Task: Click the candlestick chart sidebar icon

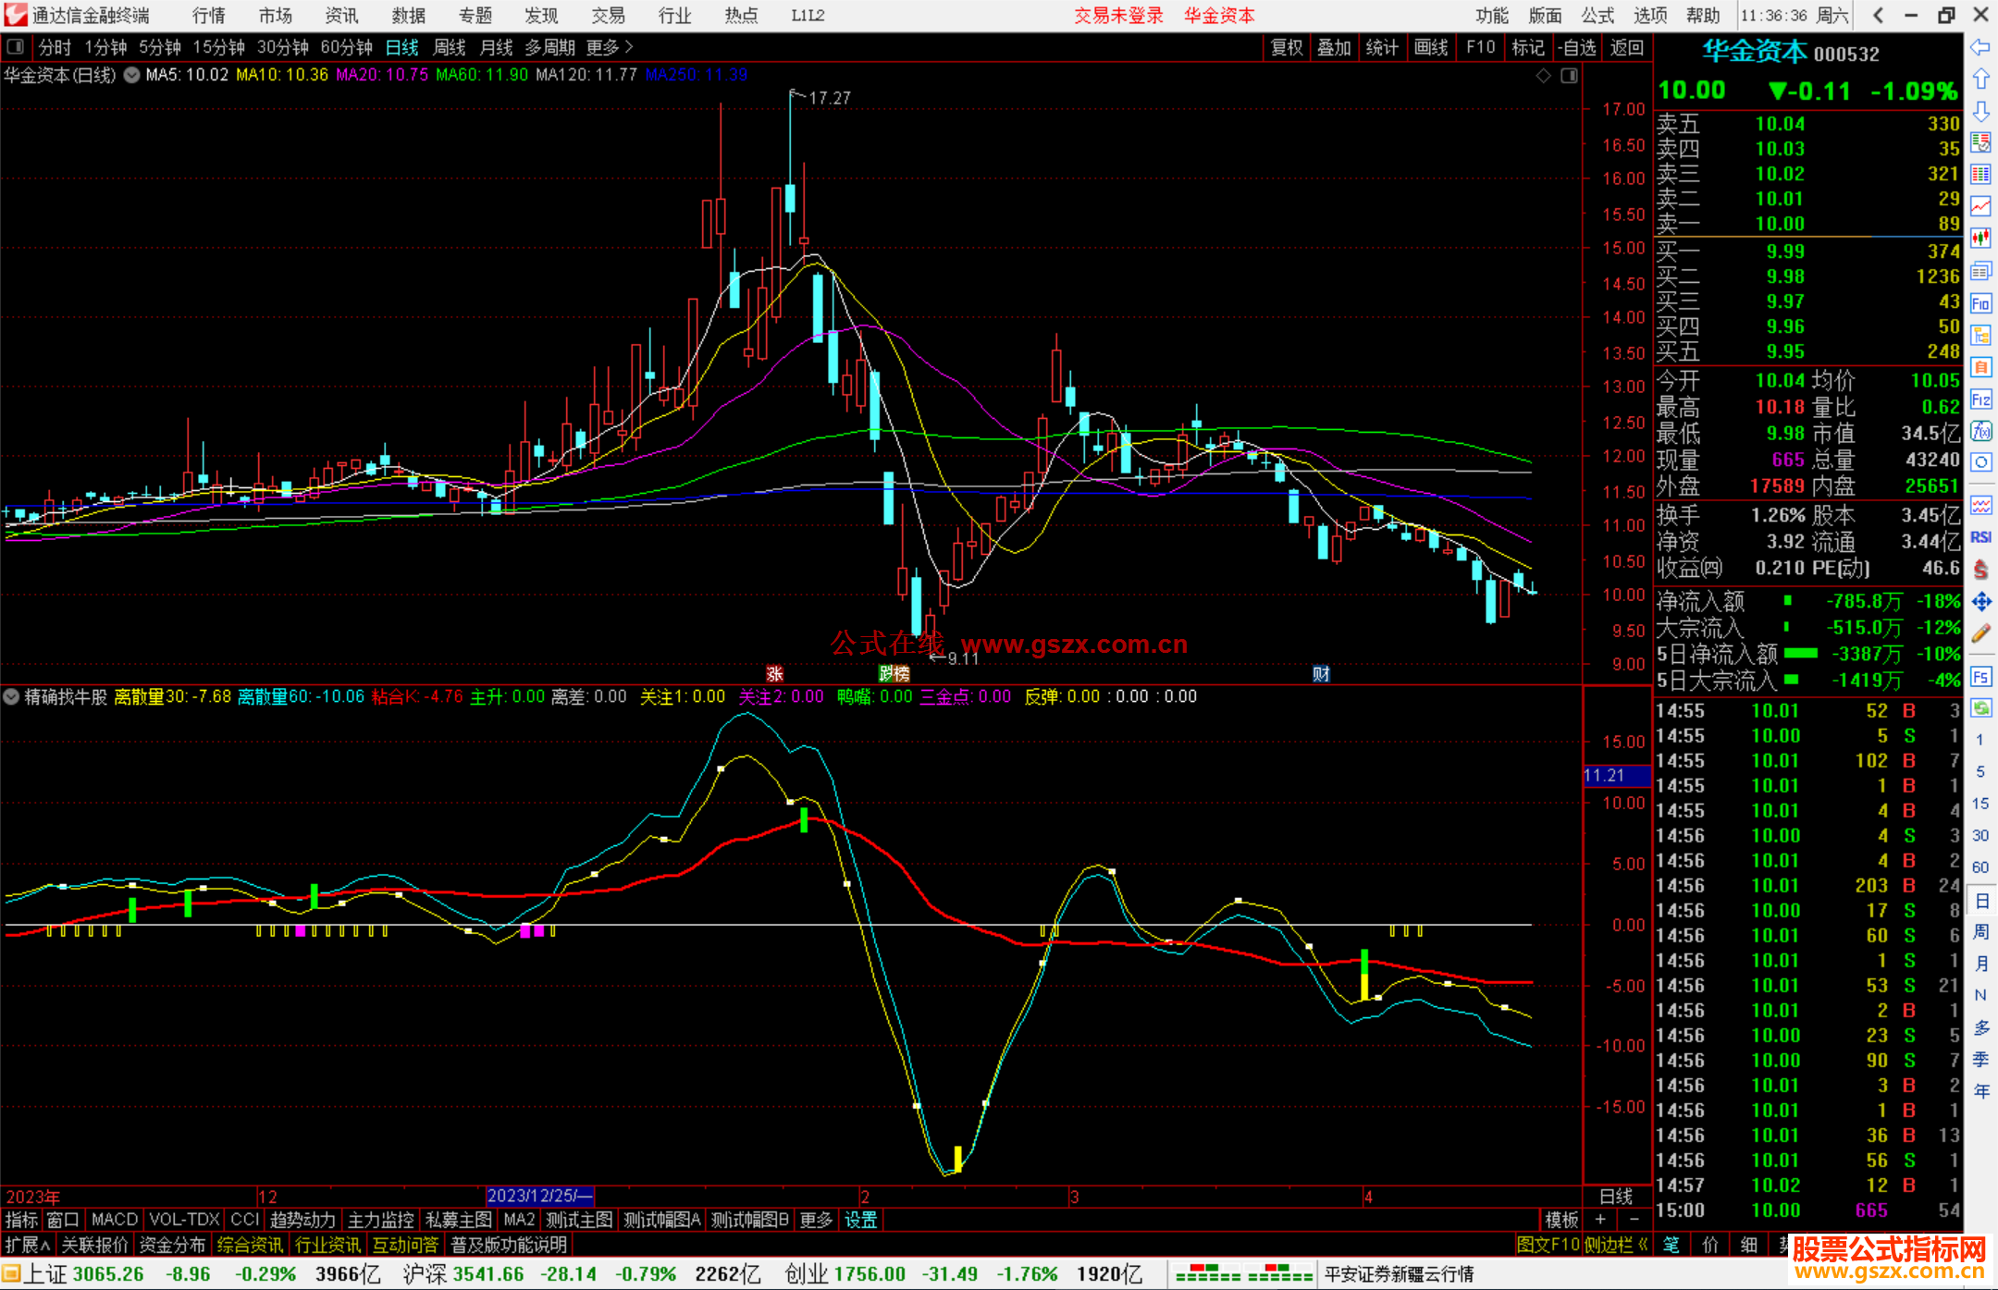Action: point(1980,239)
